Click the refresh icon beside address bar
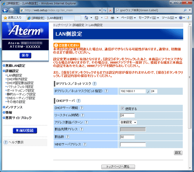The image size is (194, 172). click(105, 10)
